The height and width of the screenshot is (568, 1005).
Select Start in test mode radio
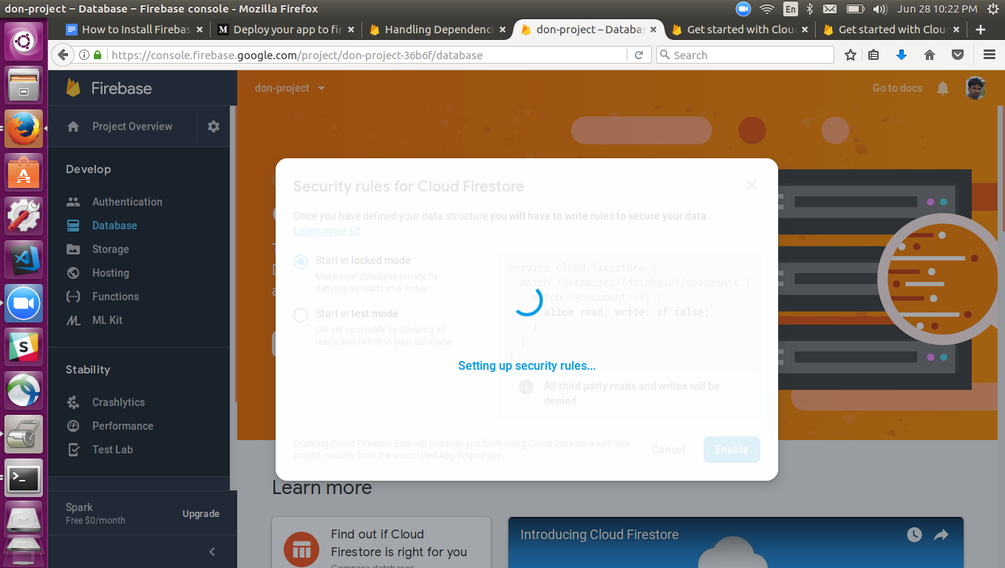coord(301,315)
